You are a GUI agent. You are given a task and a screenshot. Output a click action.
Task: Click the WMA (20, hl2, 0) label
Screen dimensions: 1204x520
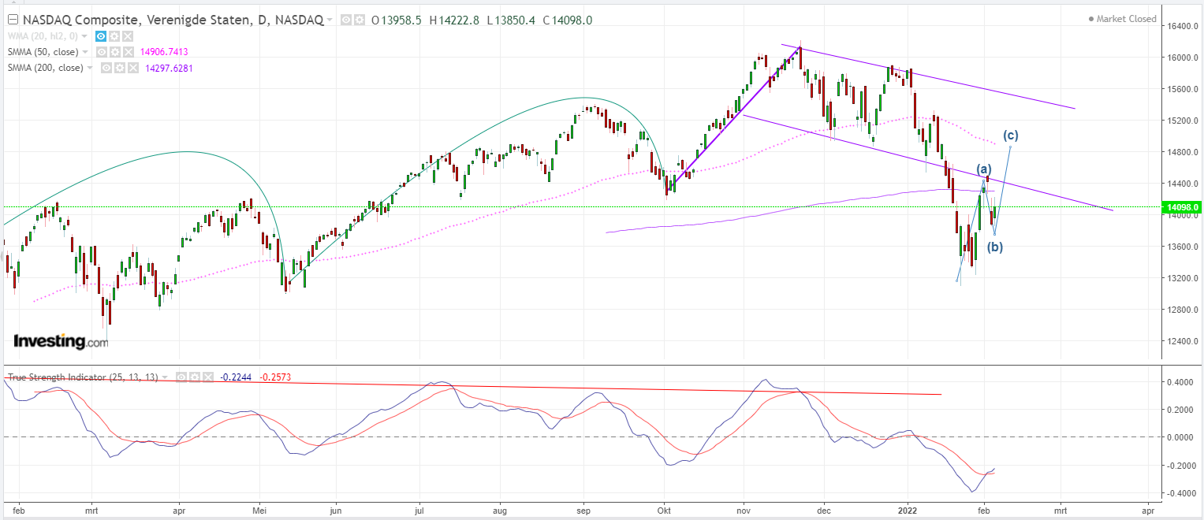44,36
